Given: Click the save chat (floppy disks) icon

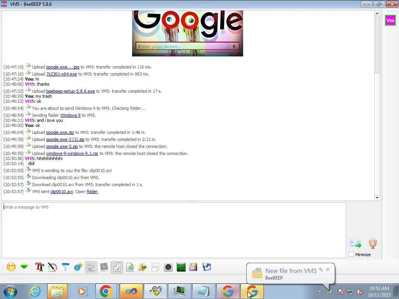Looking at the screenshot, I should tap(207, 267).
